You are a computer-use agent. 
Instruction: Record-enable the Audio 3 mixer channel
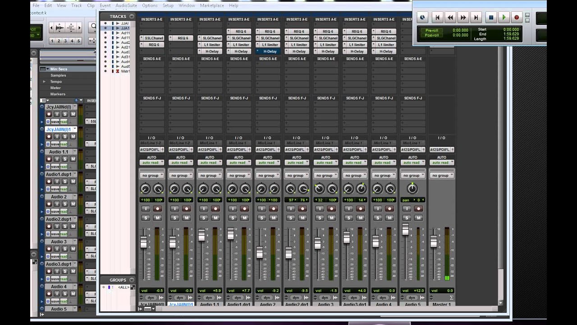click(x=331, y=209)
